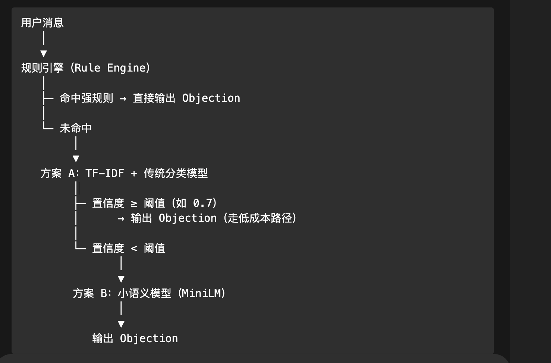This screenshot has height=363, width=551.
Task: Click the final 输出 Objection line
Action: 135,338
